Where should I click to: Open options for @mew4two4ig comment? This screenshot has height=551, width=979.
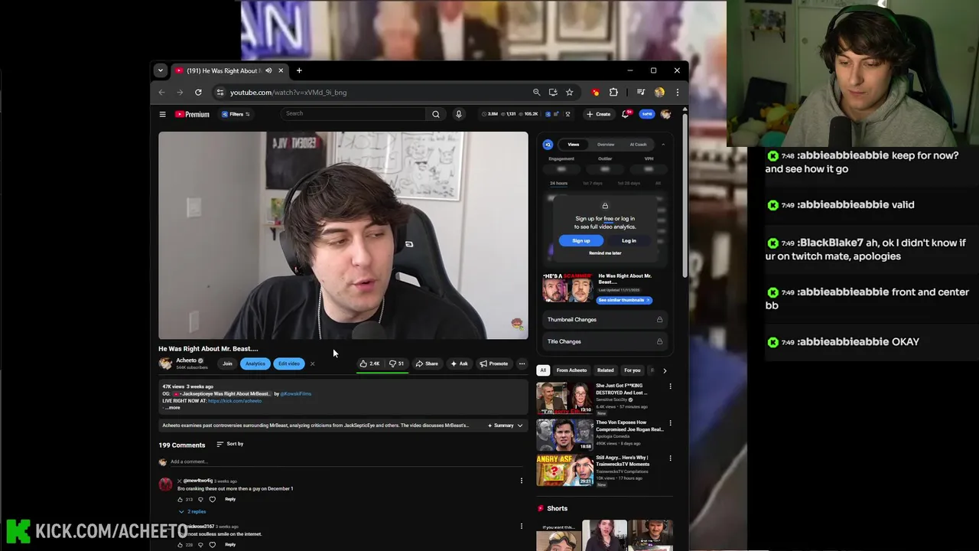click(522, 481)
